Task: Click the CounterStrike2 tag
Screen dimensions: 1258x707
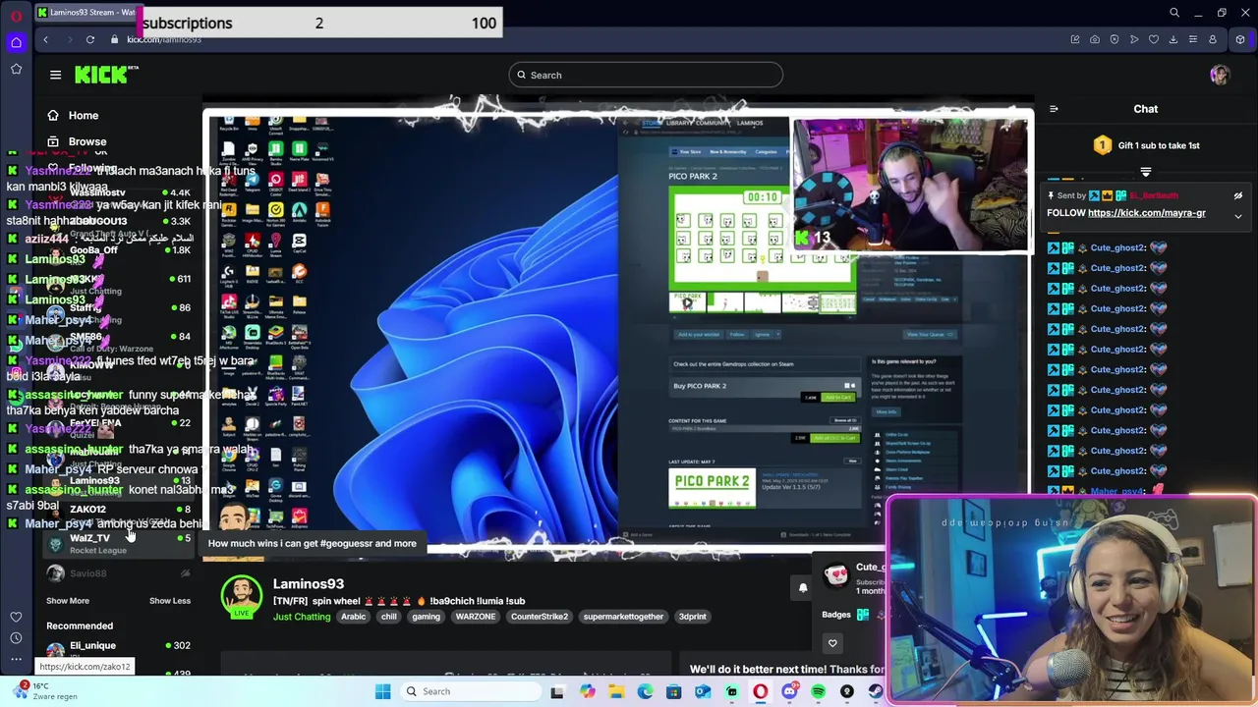Action: point(539,617)
